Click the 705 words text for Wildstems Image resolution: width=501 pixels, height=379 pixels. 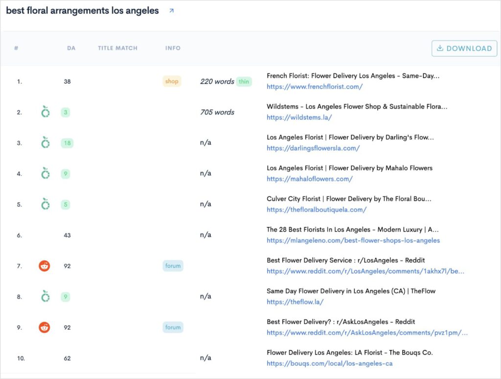217,112
